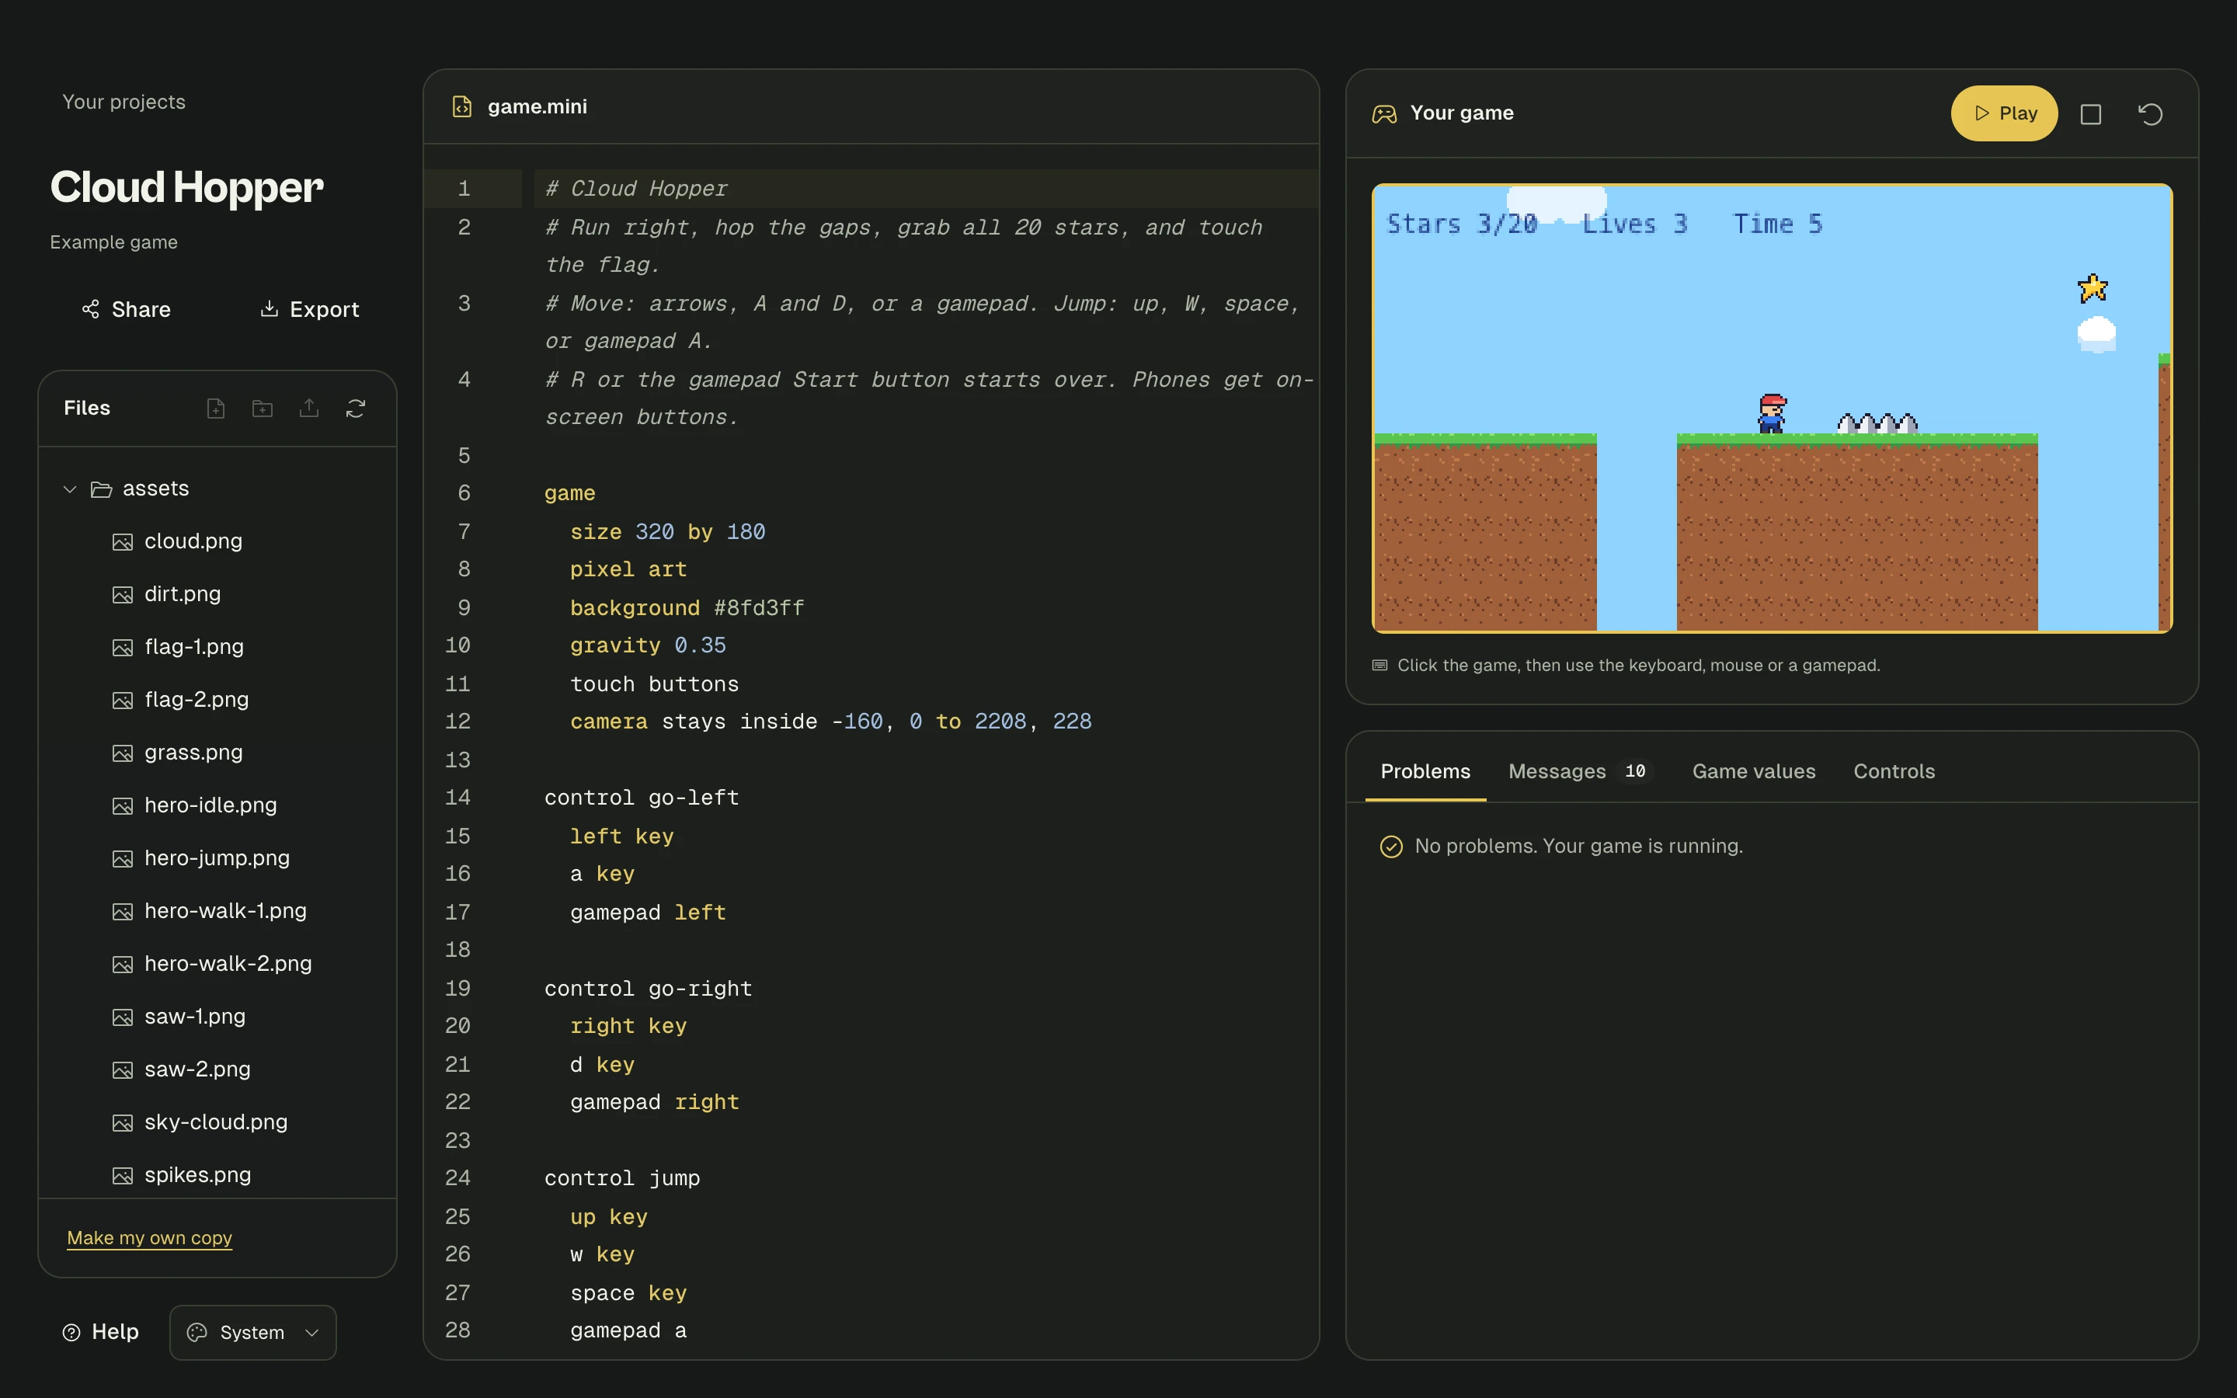The width and height of the screenshot is (2237, 1398).
Task: Click the gamepad icon beside Your game
Action: pos(1384,113)
